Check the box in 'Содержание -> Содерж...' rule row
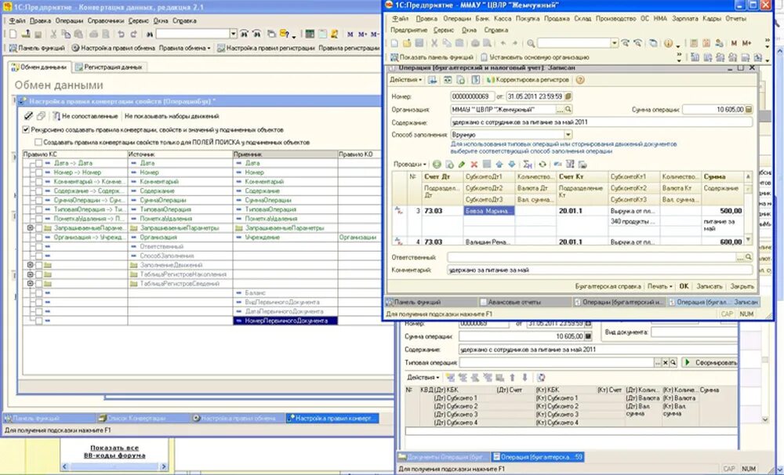This screenshot has height=475, width=784. coord(38,190)
